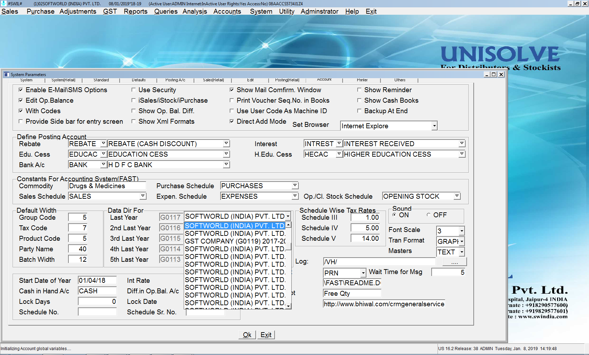Open the Font Scale dropdown
Viewport: 589px width, 355px height.
tap(462, 231)
